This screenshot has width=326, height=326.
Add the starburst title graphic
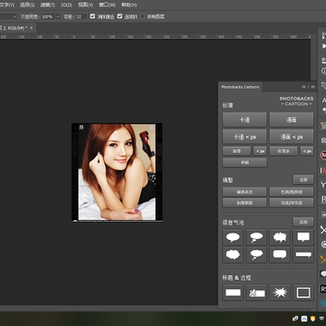tap(280, 292)
